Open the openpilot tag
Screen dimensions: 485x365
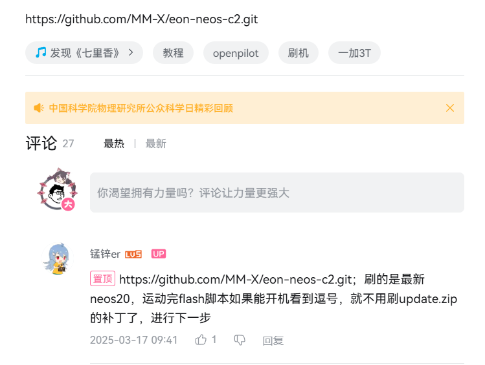coord(236,53)
